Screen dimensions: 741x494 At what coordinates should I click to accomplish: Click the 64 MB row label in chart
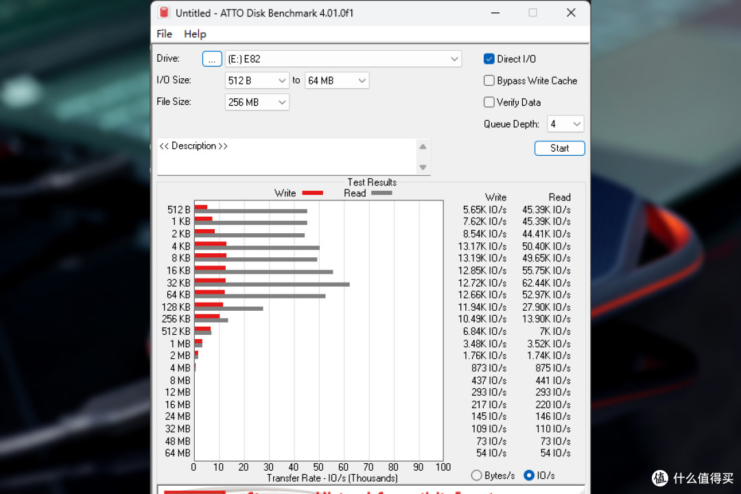click(x=177, y=454)
